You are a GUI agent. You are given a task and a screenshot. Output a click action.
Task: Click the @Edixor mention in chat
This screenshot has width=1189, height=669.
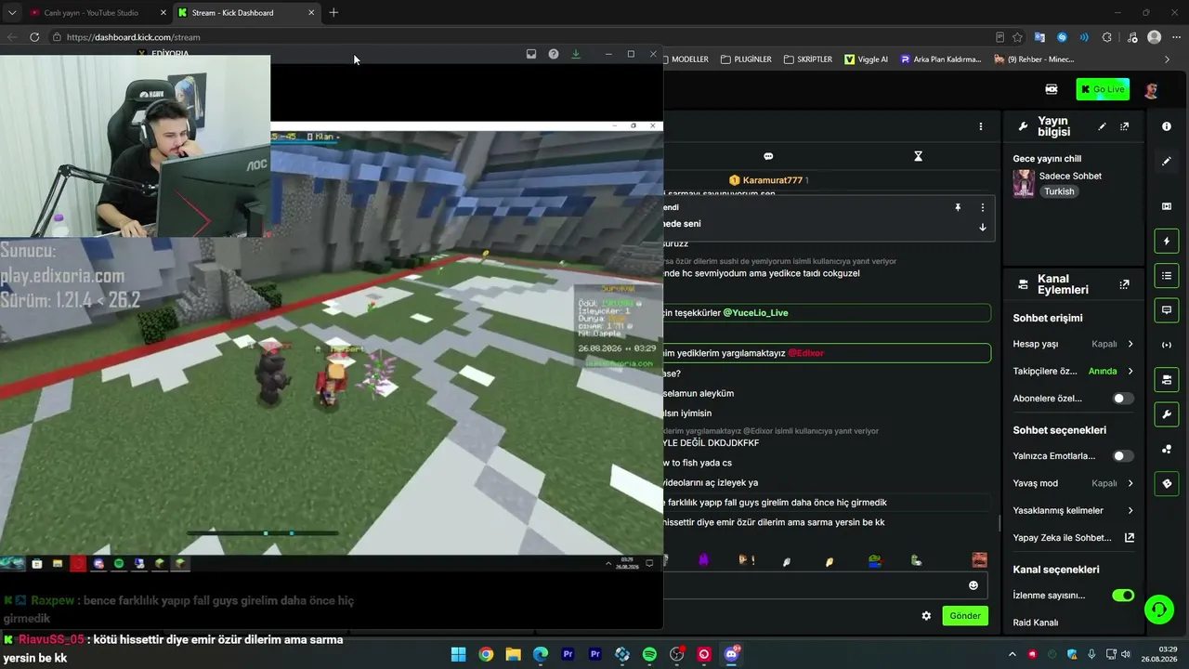tap(805, 353)
